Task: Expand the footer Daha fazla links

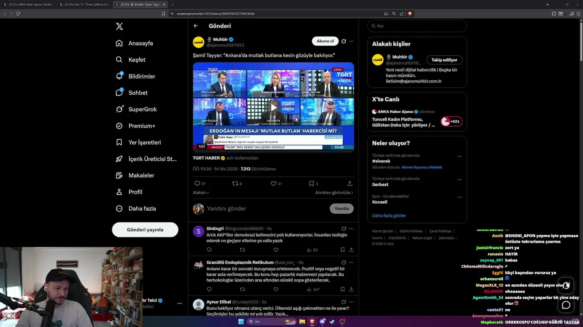Action: point(448,238)
